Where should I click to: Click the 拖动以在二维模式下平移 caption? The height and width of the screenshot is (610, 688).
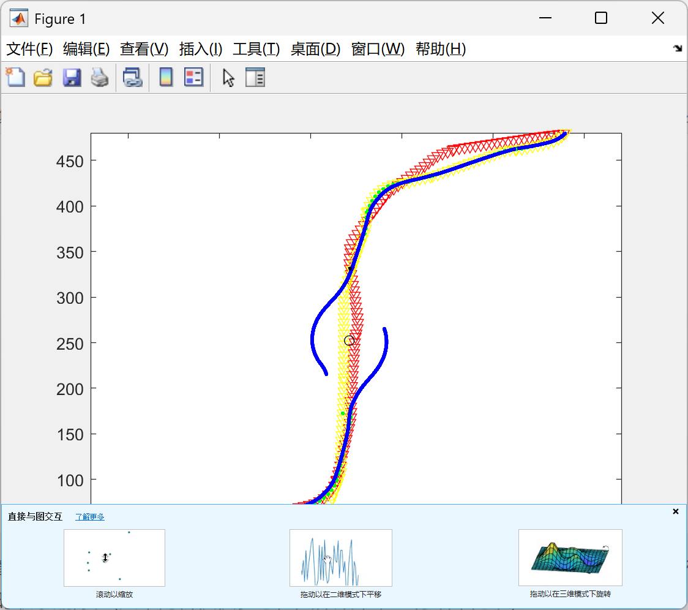(341, 595)
